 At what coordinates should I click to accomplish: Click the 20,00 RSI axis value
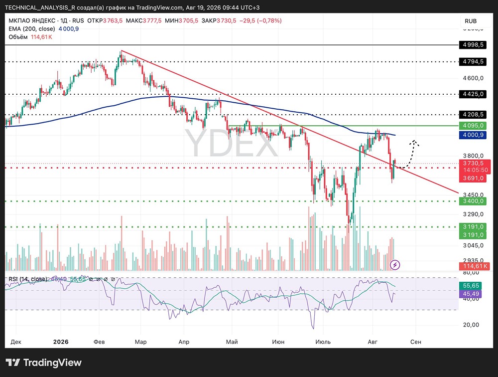pos(471,325)
